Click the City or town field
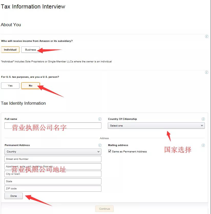Image resolution: width=211 pixels, height=214 pixels. click(x=53, y=174)
